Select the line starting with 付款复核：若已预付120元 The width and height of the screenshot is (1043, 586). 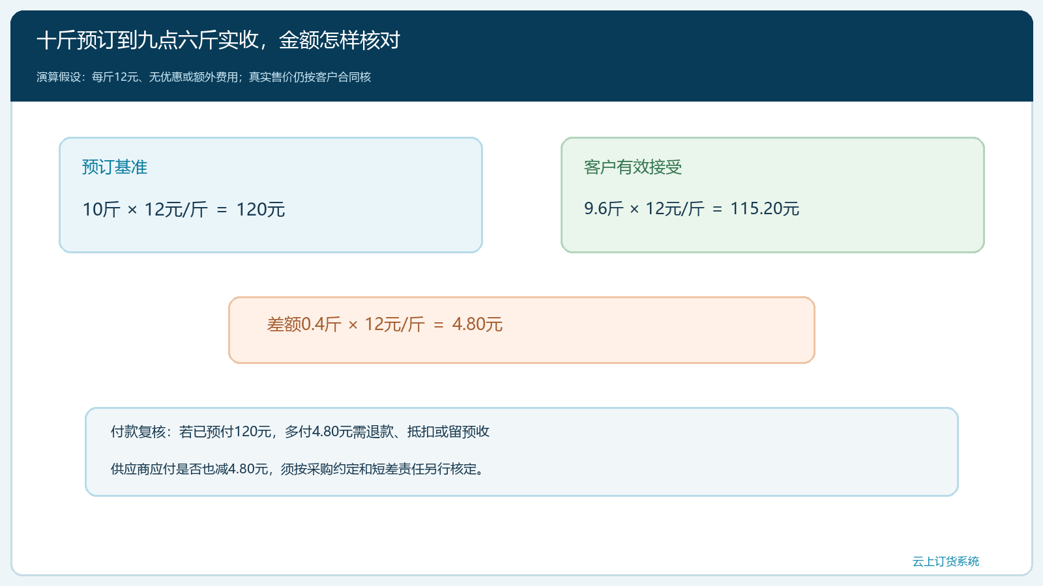pos(300,432)
